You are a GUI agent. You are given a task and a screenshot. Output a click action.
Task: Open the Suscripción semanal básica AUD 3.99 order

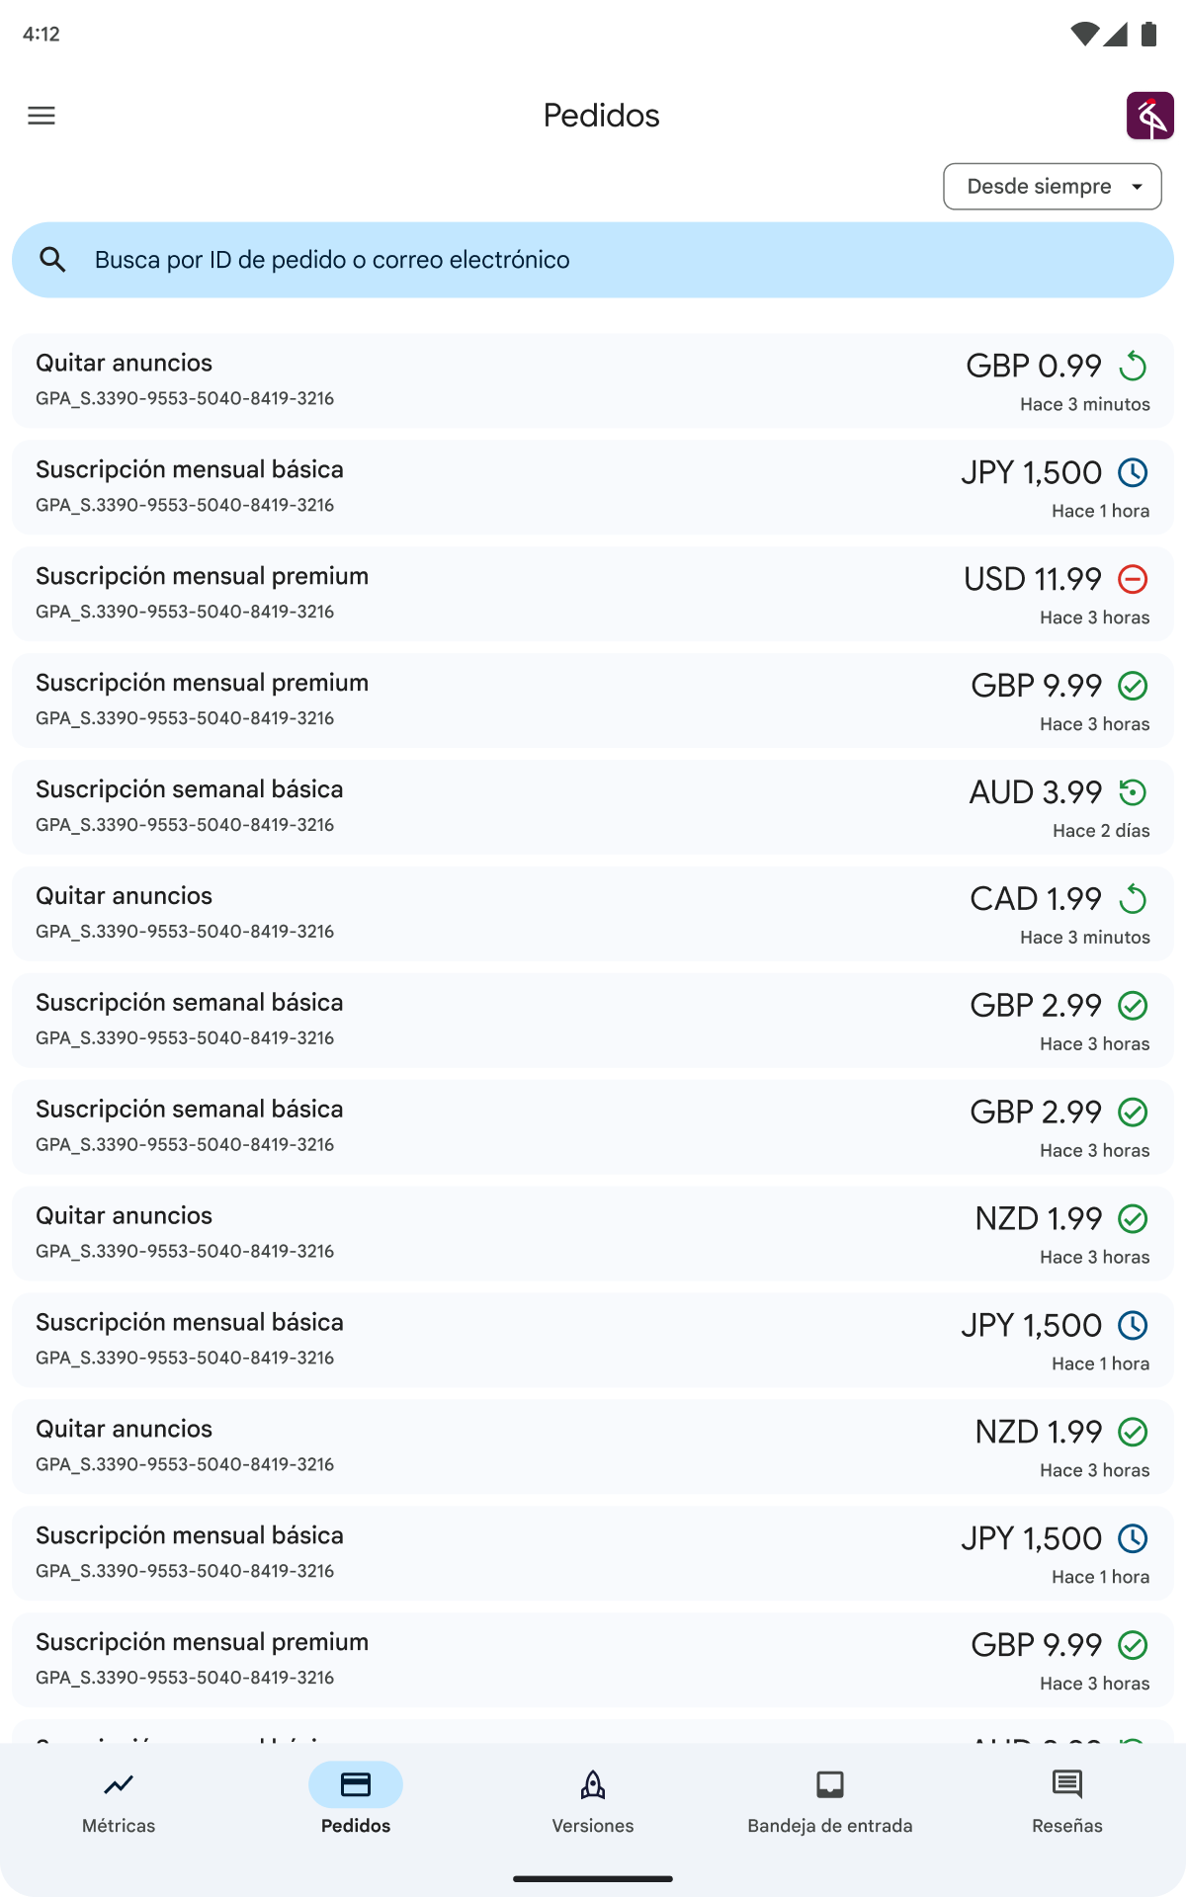click(x=593, y=808)
